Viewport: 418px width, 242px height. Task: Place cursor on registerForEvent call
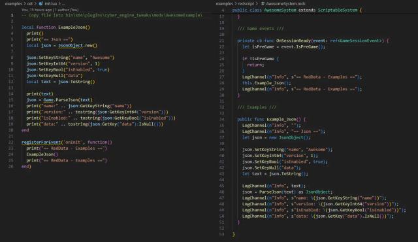(40, 142)
